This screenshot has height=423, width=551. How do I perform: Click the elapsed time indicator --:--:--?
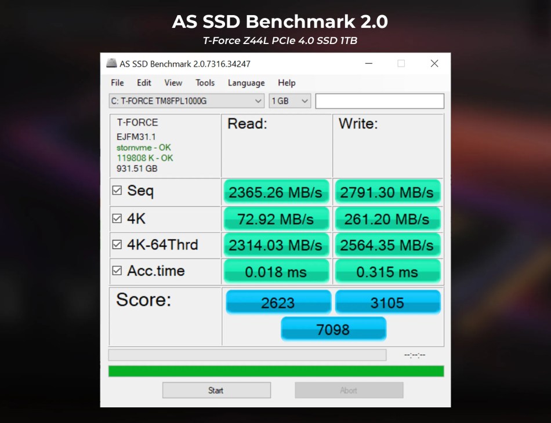[x=415, y=355]
